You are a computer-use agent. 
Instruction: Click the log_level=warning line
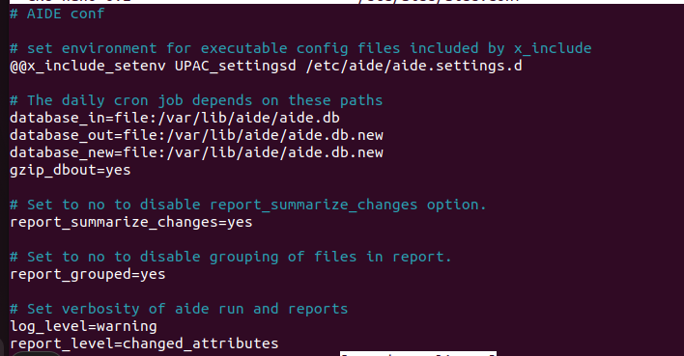point(83,326)
